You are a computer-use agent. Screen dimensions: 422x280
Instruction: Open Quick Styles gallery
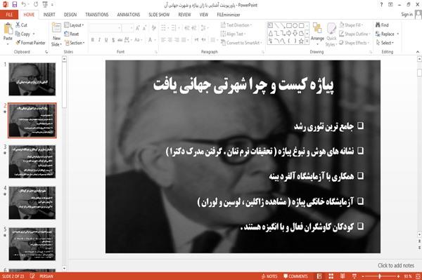[331, 34]
